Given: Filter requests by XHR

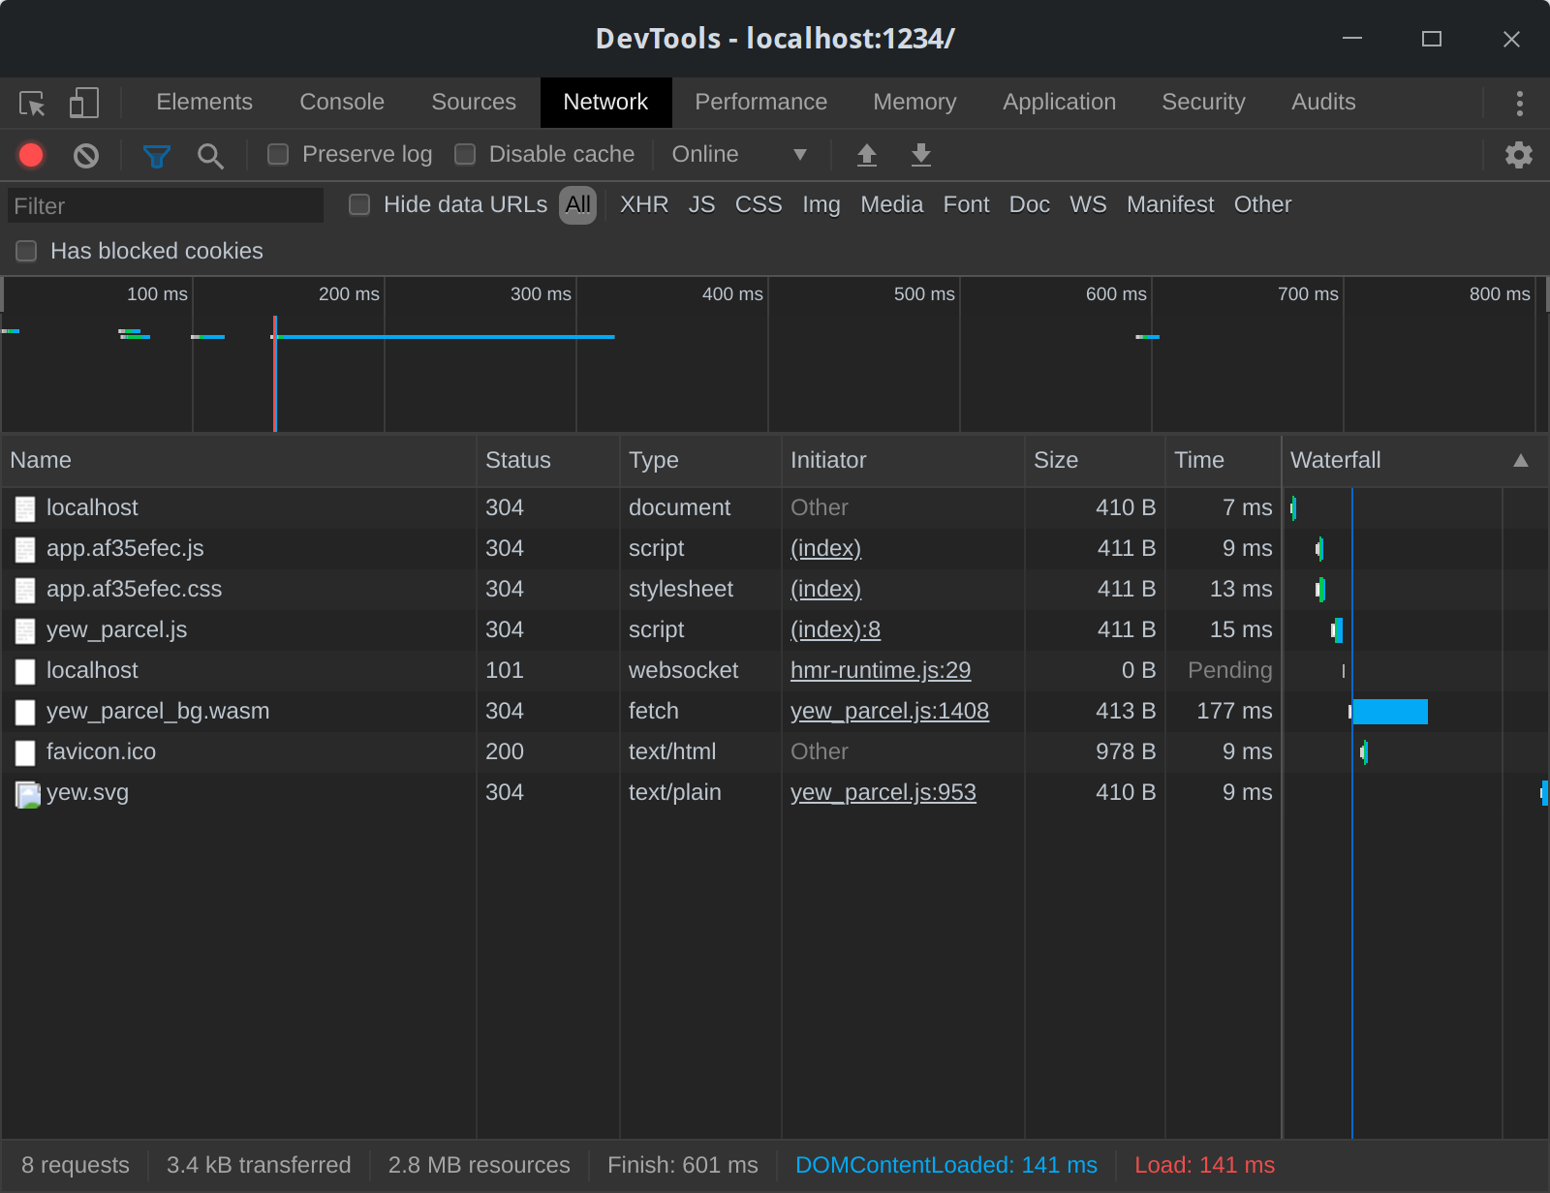Looking at the screenshot, I should pyautogui.click(x=644, y=205).
